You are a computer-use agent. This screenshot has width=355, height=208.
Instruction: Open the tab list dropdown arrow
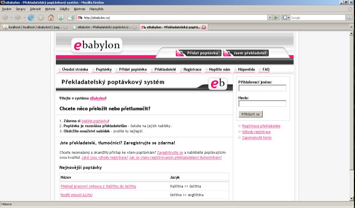click(x=351, y=27)
